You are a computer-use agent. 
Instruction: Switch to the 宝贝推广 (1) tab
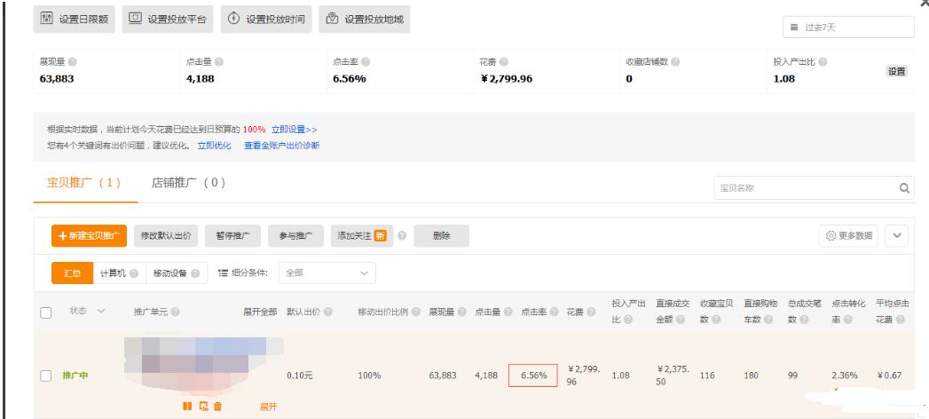tap(84, 183)
